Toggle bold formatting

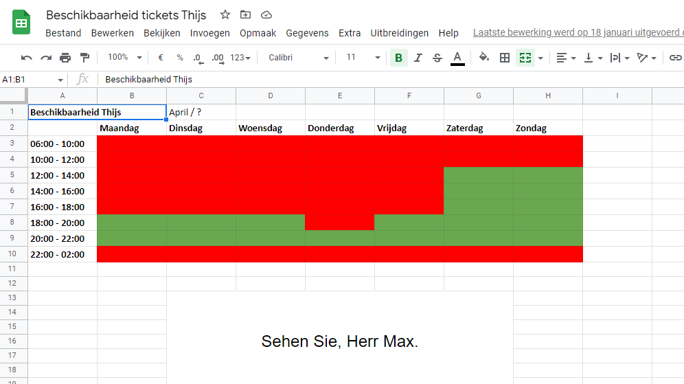tap(398, 58)
